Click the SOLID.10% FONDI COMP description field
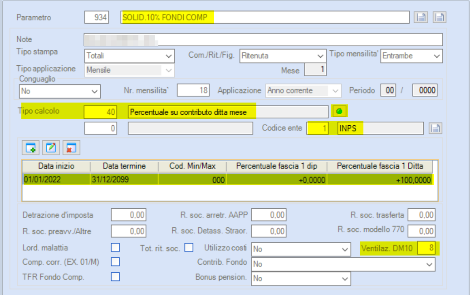This screenshot has width=470, height=295. point(265,17)
